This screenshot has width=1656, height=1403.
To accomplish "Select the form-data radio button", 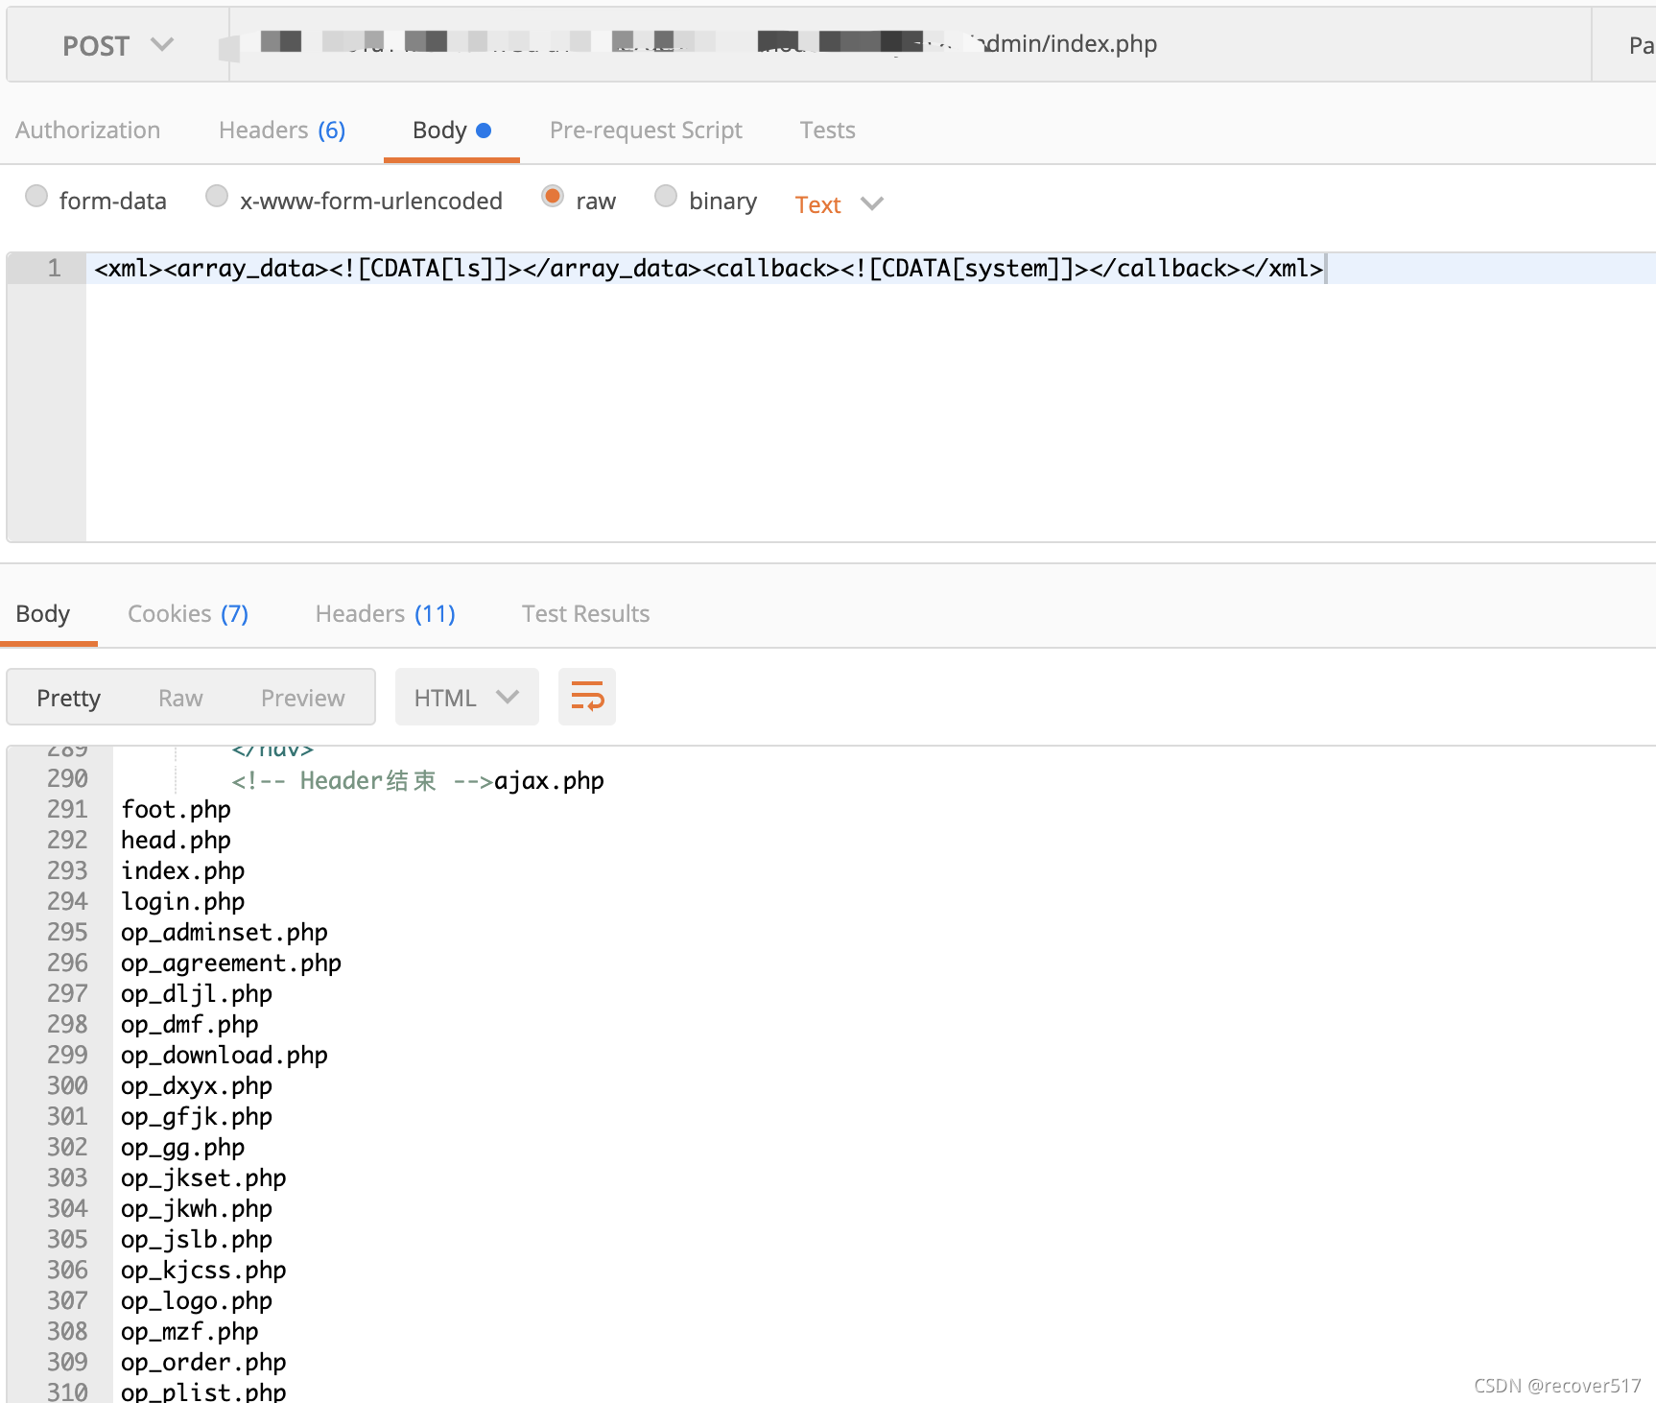I will click(36, 196).
